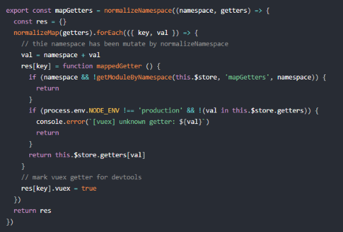
Task: Click the 'mapGetters' constant name after 'export const'
Action: tap(74, 10)
